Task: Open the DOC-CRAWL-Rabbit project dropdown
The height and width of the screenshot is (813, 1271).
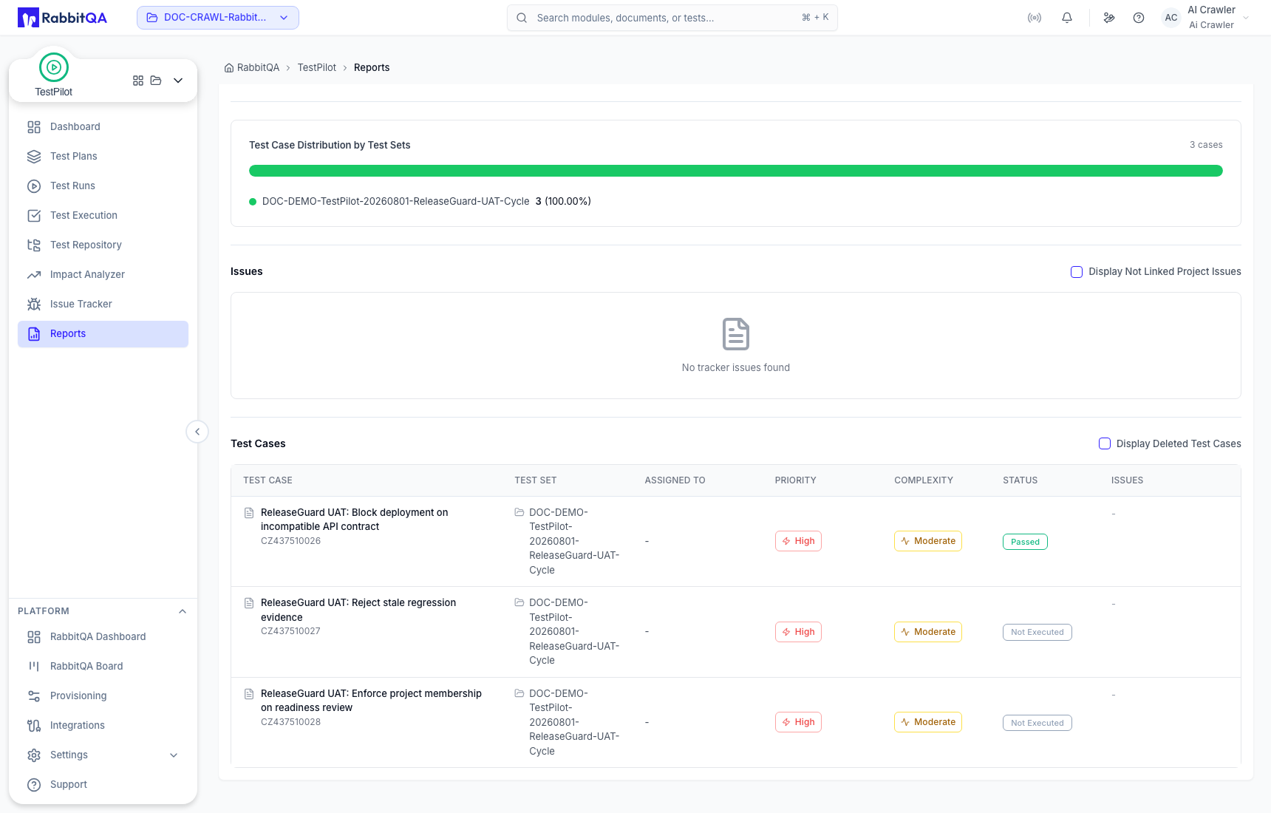Action: coord(218,18)
